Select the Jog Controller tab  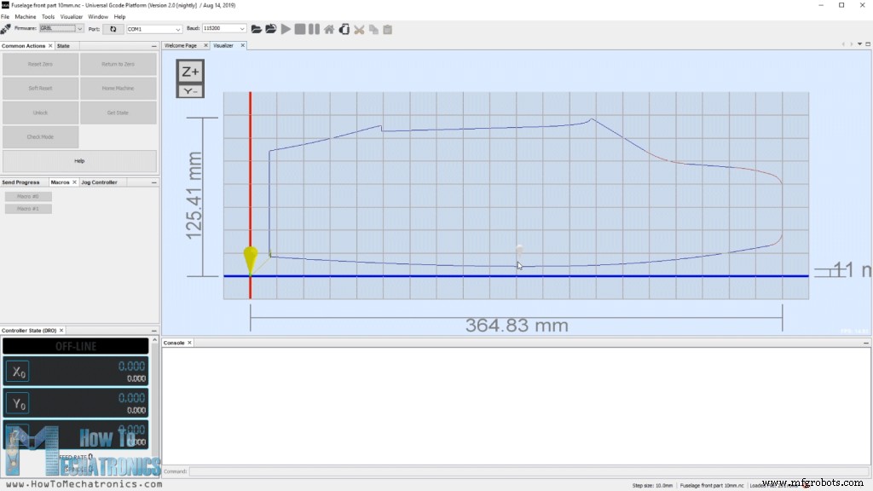(x=99, y=182)
